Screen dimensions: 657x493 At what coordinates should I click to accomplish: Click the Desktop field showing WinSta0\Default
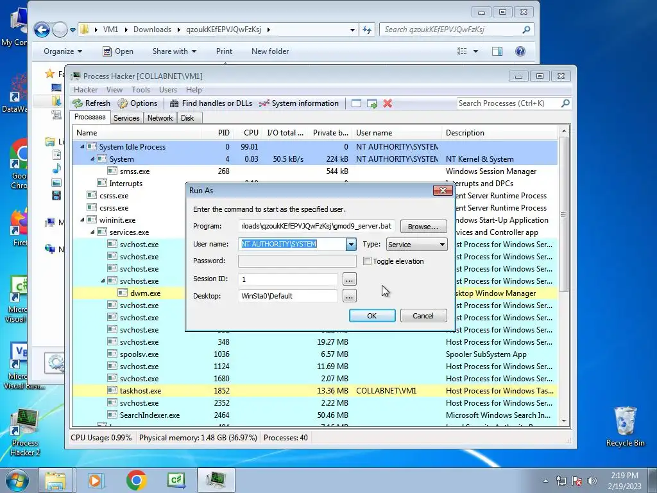(288, 296)
